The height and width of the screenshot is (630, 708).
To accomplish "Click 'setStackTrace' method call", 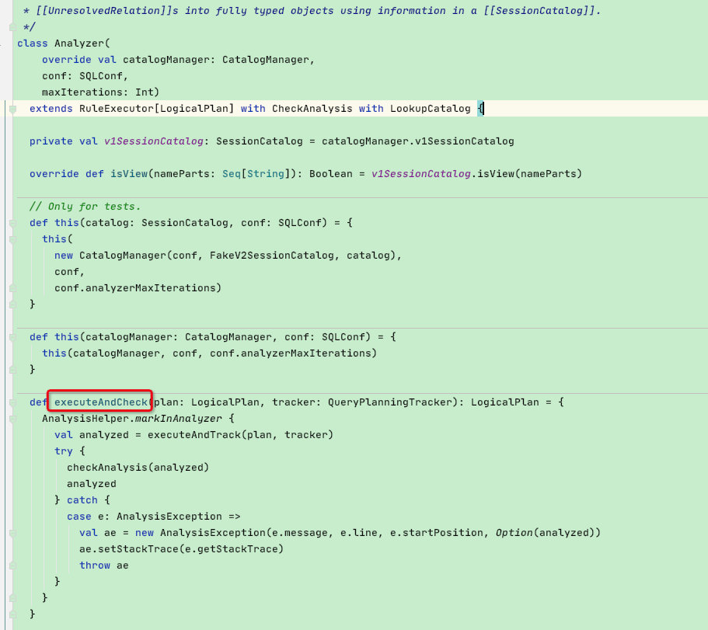I will [138, 548].
